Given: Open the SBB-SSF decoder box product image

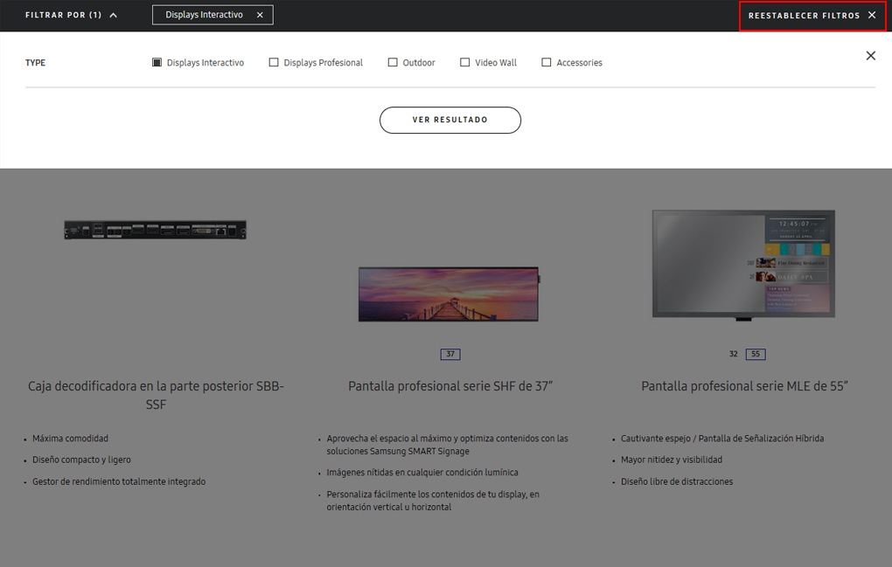Looking at the screenshot, I should click(x=156, y=230).
